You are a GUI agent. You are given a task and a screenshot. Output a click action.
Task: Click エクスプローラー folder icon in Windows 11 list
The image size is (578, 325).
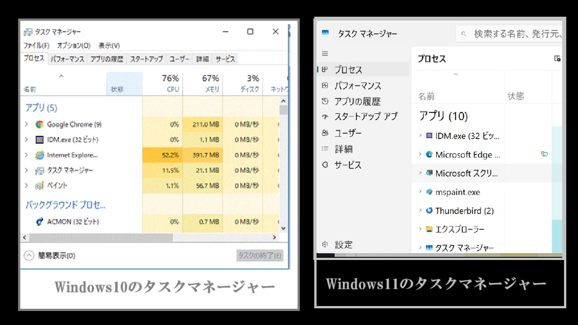click(x=429, y=229)
